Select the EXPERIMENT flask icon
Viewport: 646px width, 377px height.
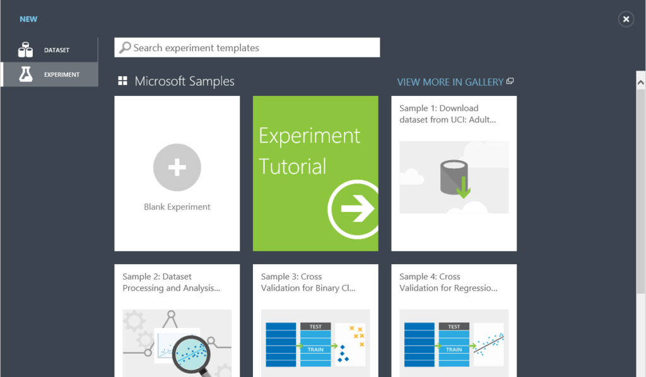pos(25,74)
